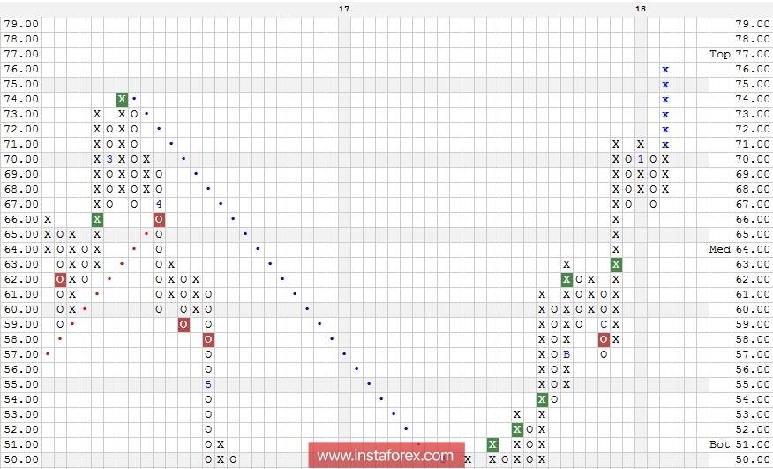Click 60.00 on the left price axis
The image size is (773, 469).
tap(21, 309)
